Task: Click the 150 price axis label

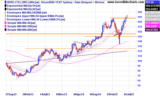Action: 140,37
